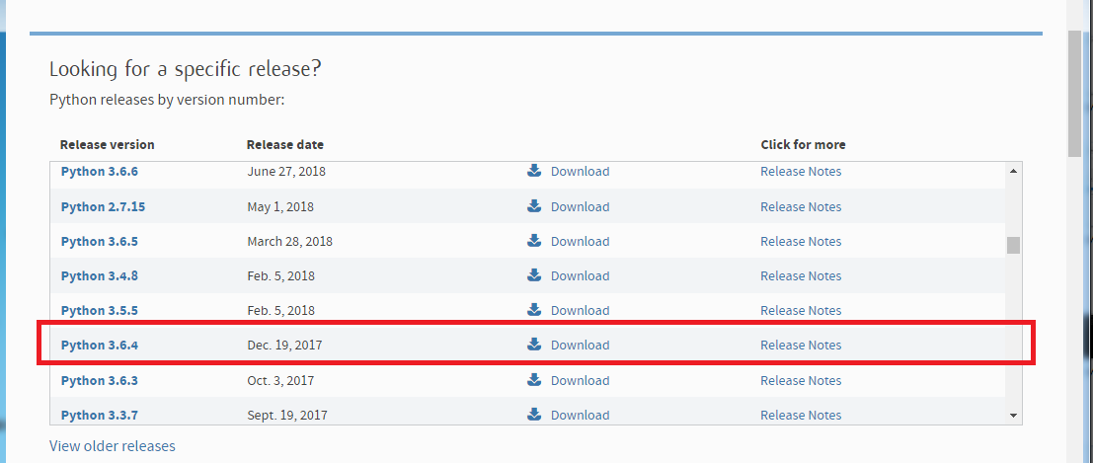Click the date June 27, 2018
1093x463 pixels.
tap(286, 171)
